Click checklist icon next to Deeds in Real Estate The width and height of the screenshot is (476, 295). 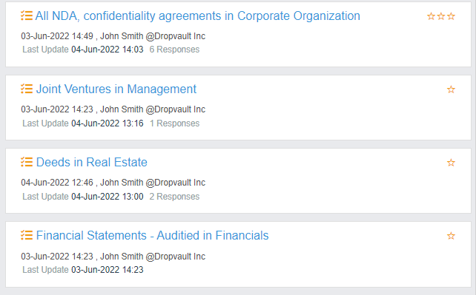point(27,162)
